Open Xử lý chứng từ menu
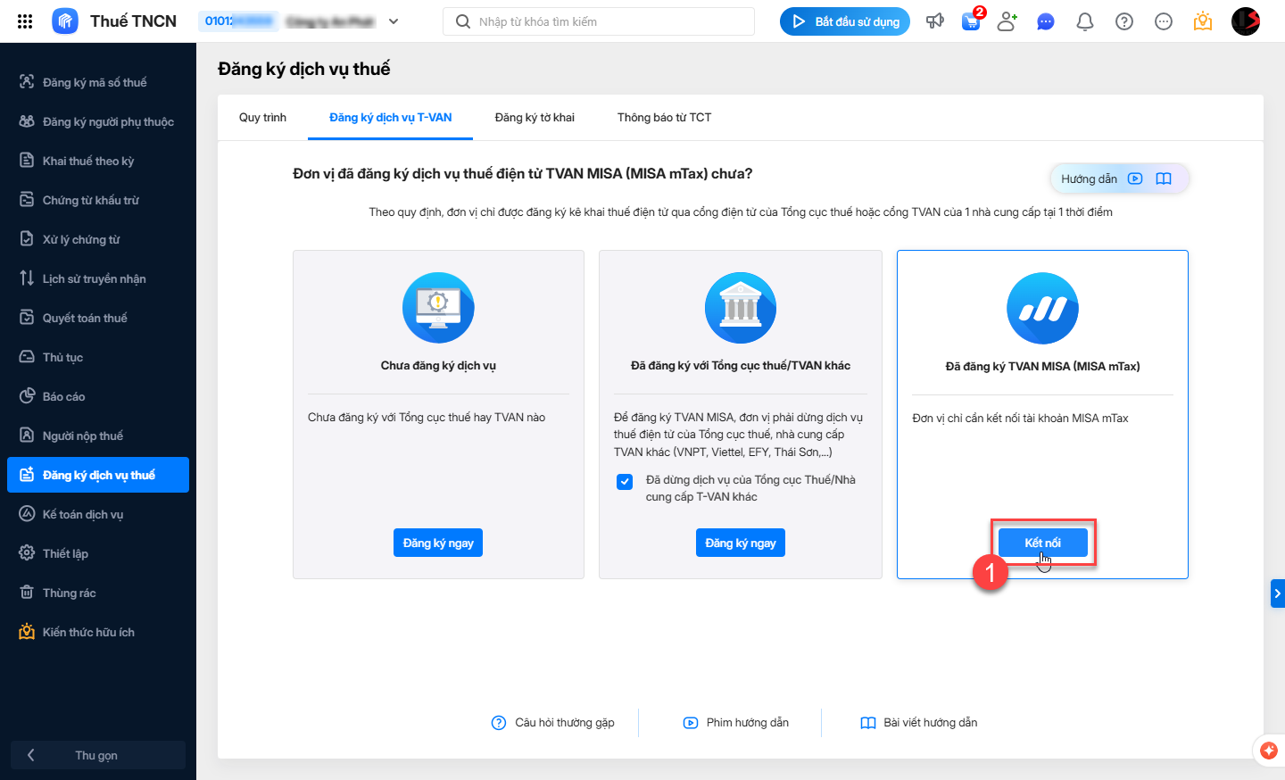The width and height of the screenshot is (1285, 780). (98, 239)
